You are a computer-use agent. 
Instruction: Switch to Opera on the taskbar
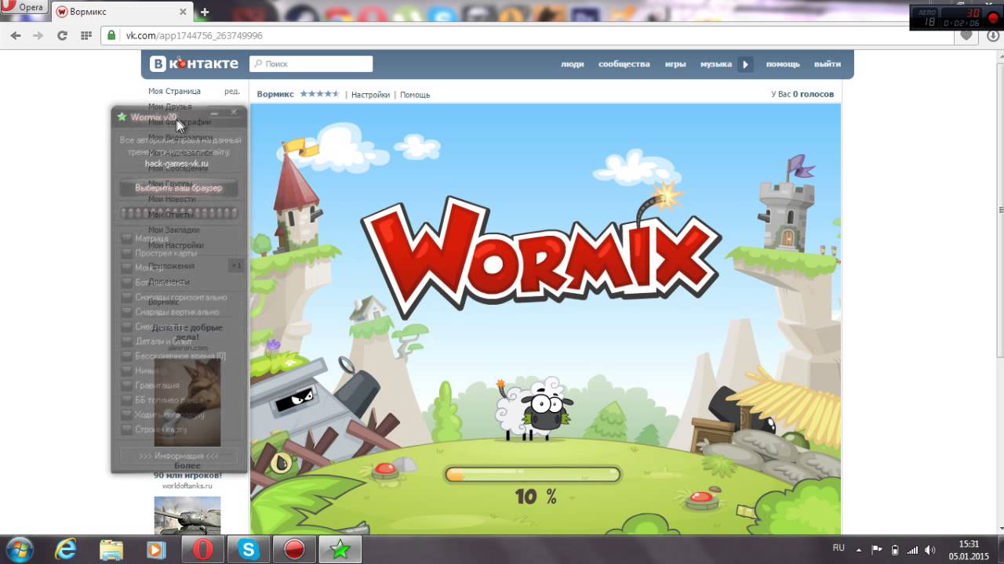pos(203,550)
